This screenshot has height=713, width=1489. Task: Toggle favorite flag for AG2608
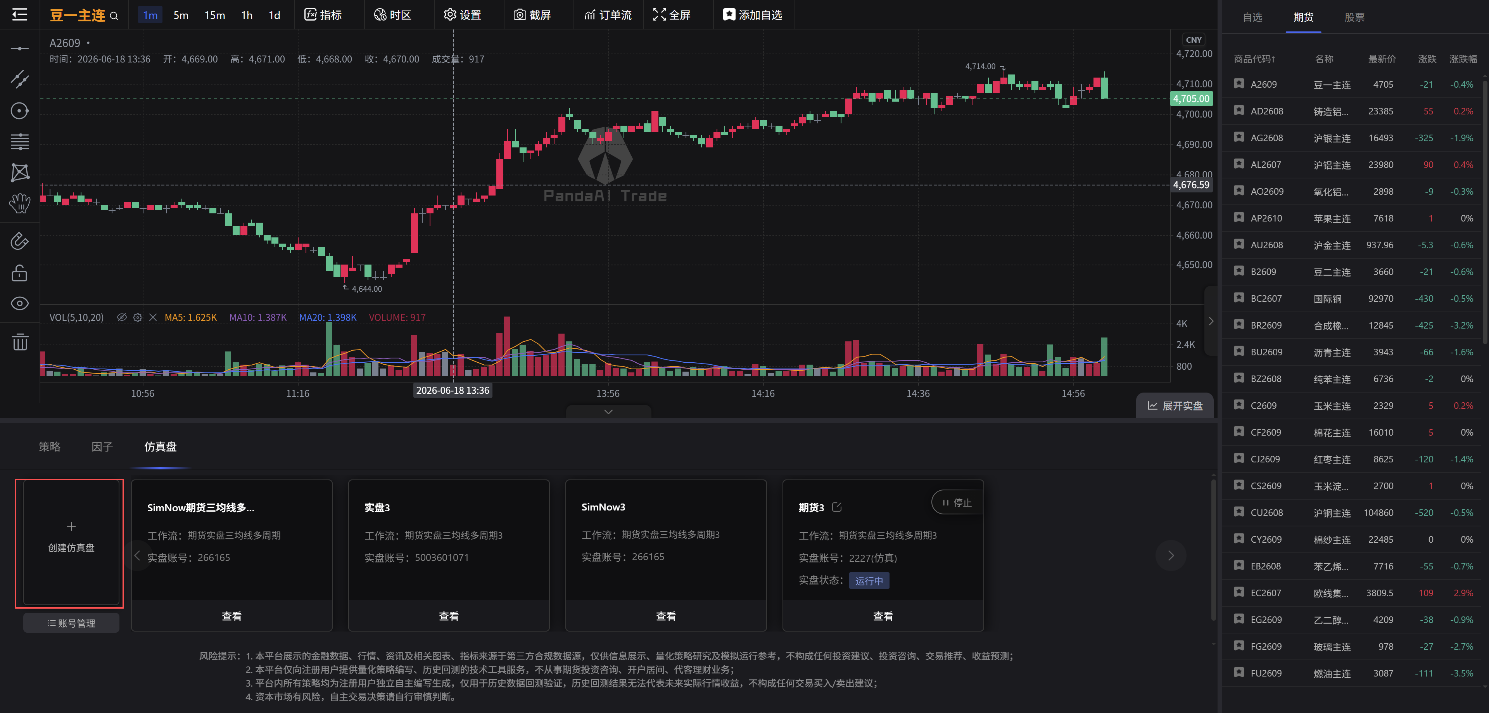(1238, 138)
